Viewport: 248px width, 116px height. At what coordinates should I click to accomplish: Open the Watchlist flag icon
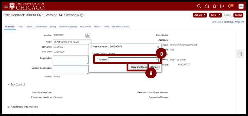click(x=222, y=6)
